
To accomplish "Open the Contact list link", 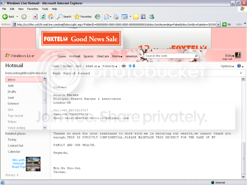I will (15, 146).
